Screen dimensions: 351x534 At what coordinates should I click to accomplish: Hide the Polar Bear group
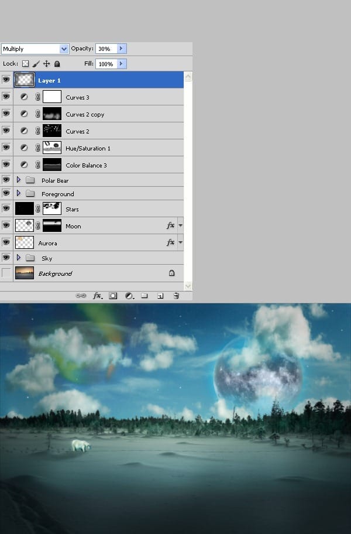pos(6,180)
